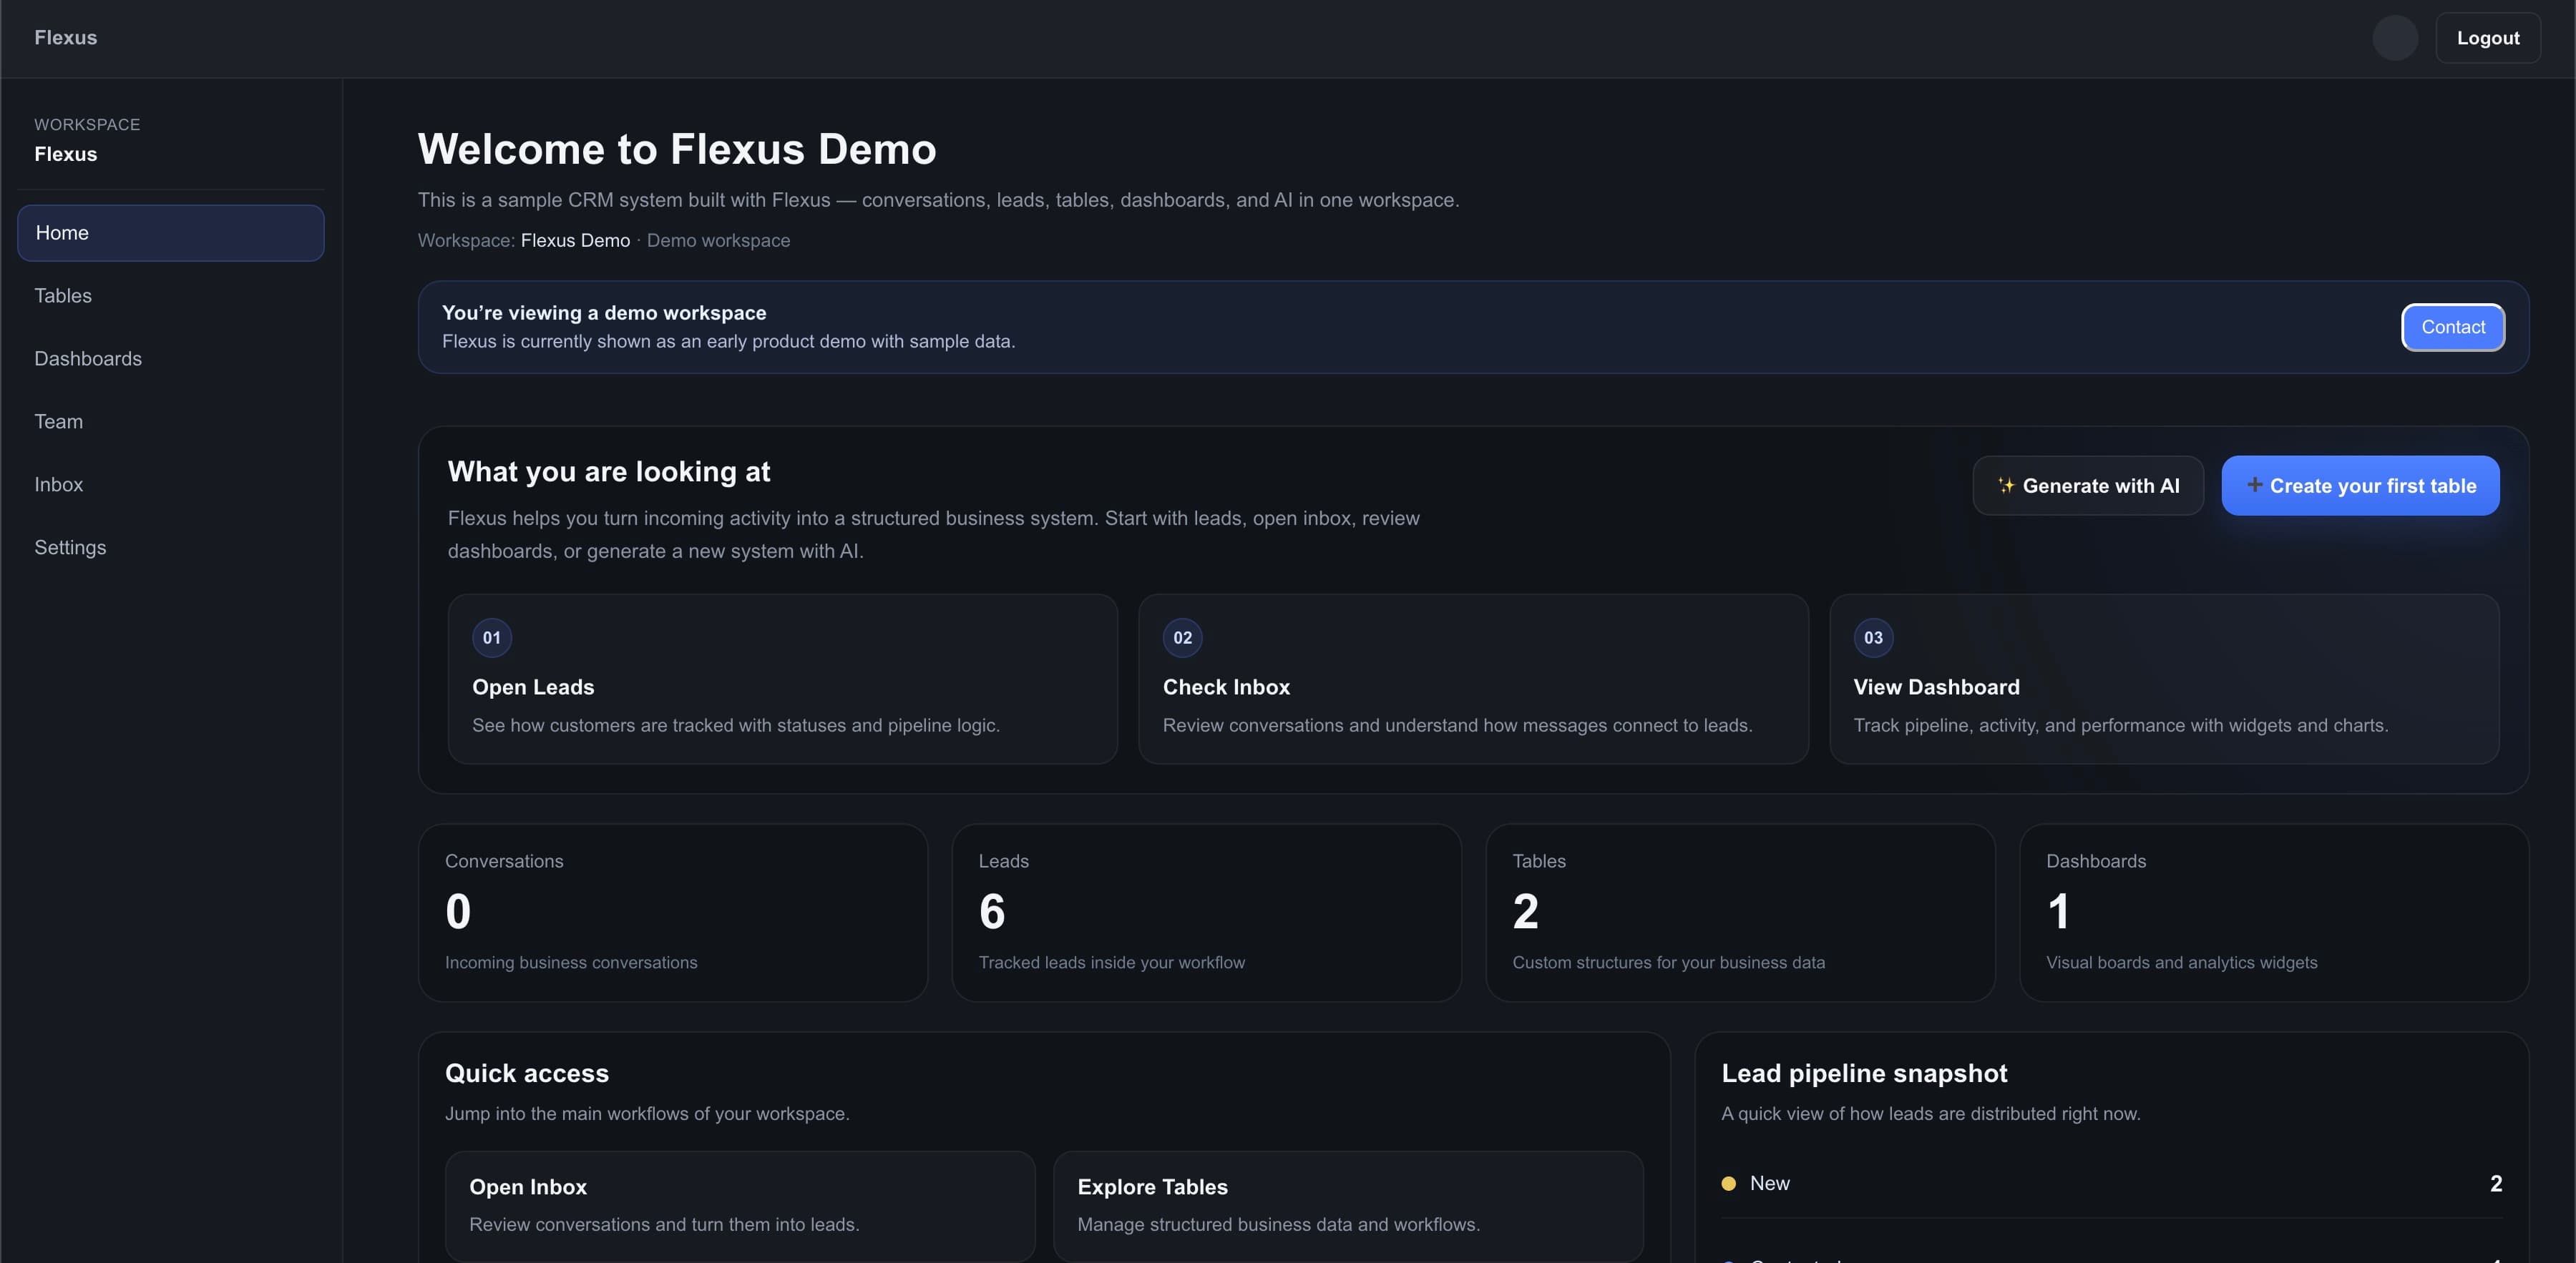Select the 02 step badge on Check Inbox
This screenshot has height=1263, width=2576.
click(1182, 637)
